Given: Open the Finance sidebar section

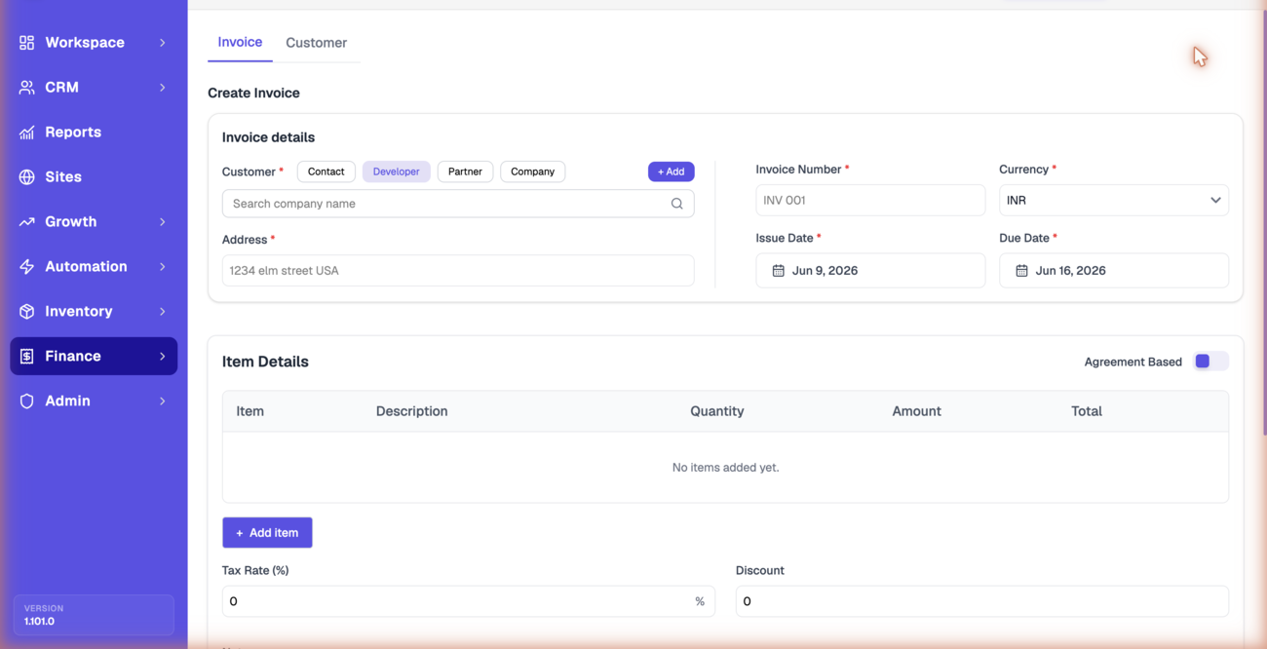Looking at the screenshot, I should point(94,357).
